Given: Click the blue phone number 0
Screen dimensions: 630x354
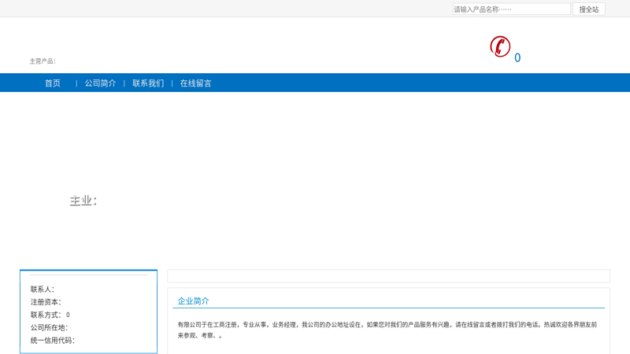Looking at the screenshot, I should (517, 57).
